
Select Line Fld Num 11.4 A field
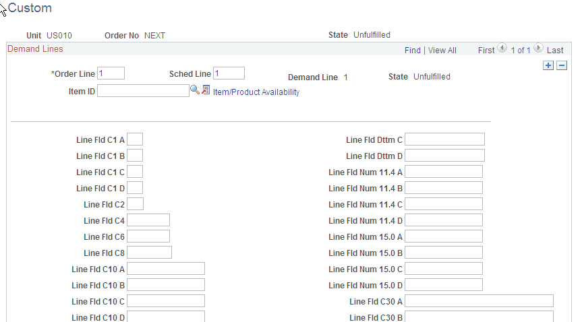coord(444,172)
